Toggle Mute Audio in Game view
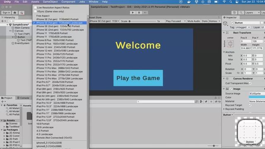Screen dimensions: 265x149 click(x=193, y=21)
